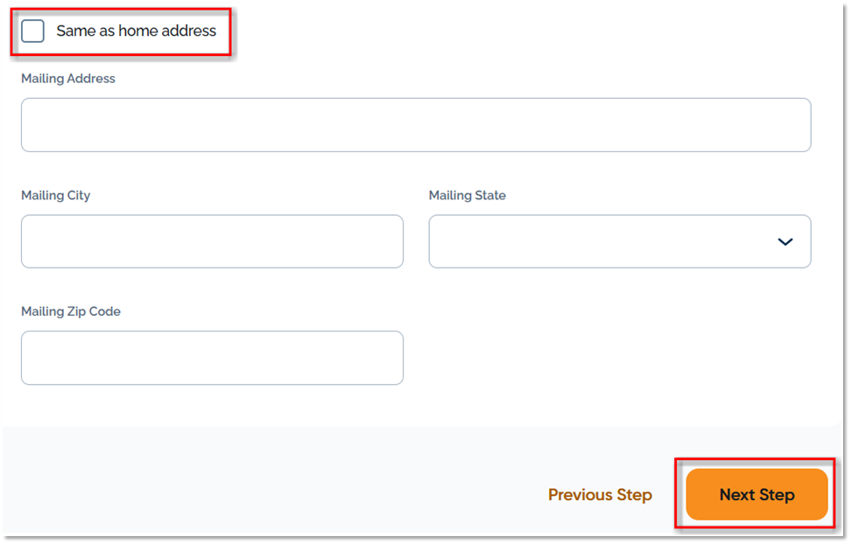The width and height of the screenshot is (851, 544).
Task: Check the Same as home address checkbox
Action: pyautogui.click(x=32, y=31)
